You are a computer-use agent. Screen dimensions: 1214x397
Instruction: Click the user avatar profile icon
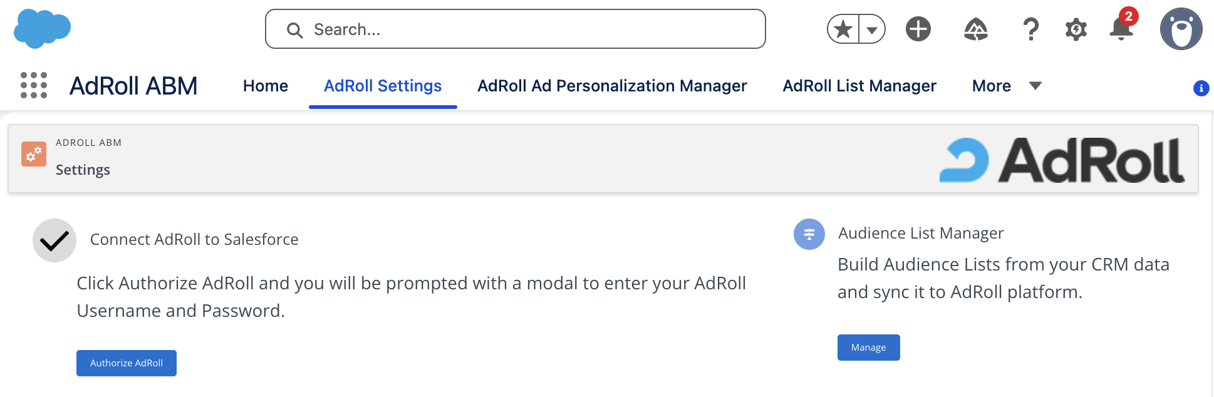click(x=1180, y=29)
